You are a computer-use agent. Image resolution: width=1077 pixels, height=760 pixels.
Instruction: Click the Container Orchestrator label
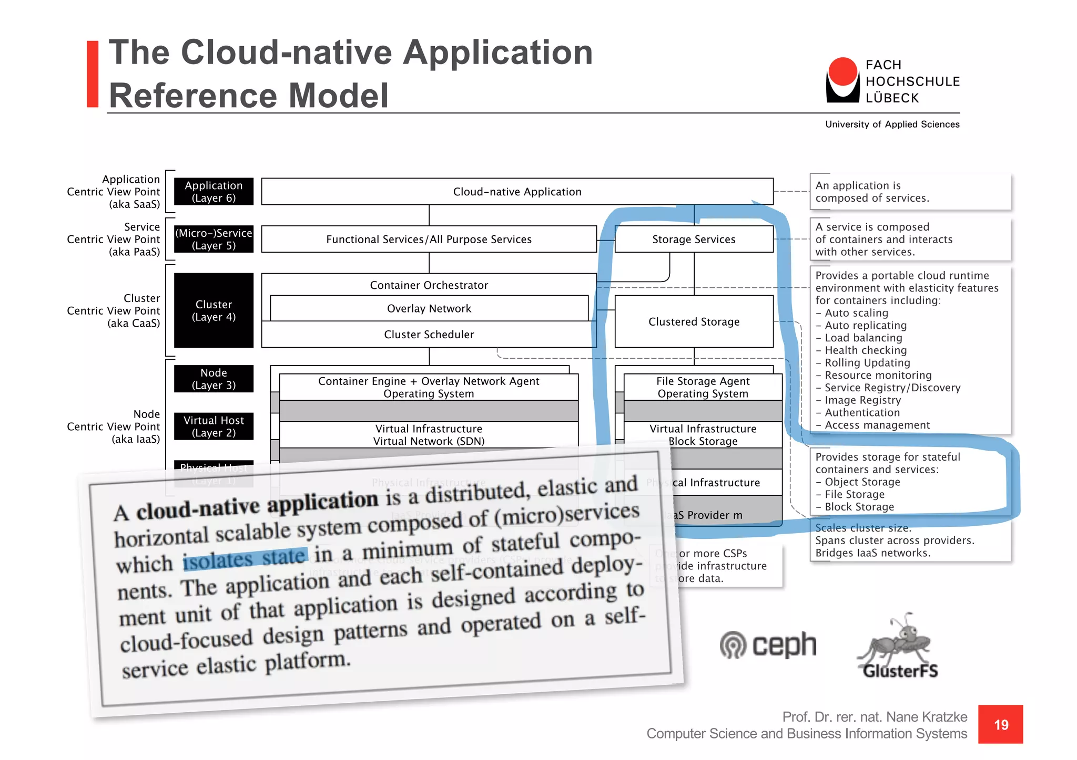pos(429,285)
